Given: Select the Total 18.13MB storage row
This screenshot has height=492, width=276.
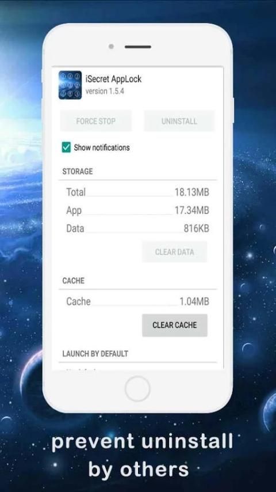Looking at the screenshot, I should [x=137, y=192].
